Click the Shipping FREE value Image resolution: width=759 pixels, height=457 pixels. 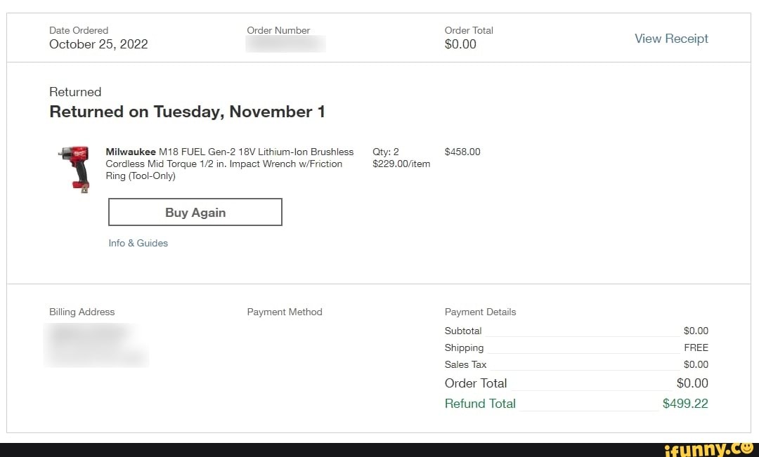click(x=696, y=347)
